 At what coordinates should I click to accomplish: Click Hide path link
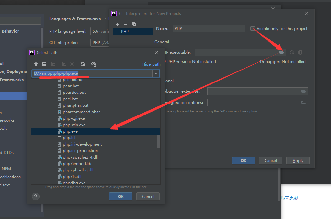tap(151, 64)
